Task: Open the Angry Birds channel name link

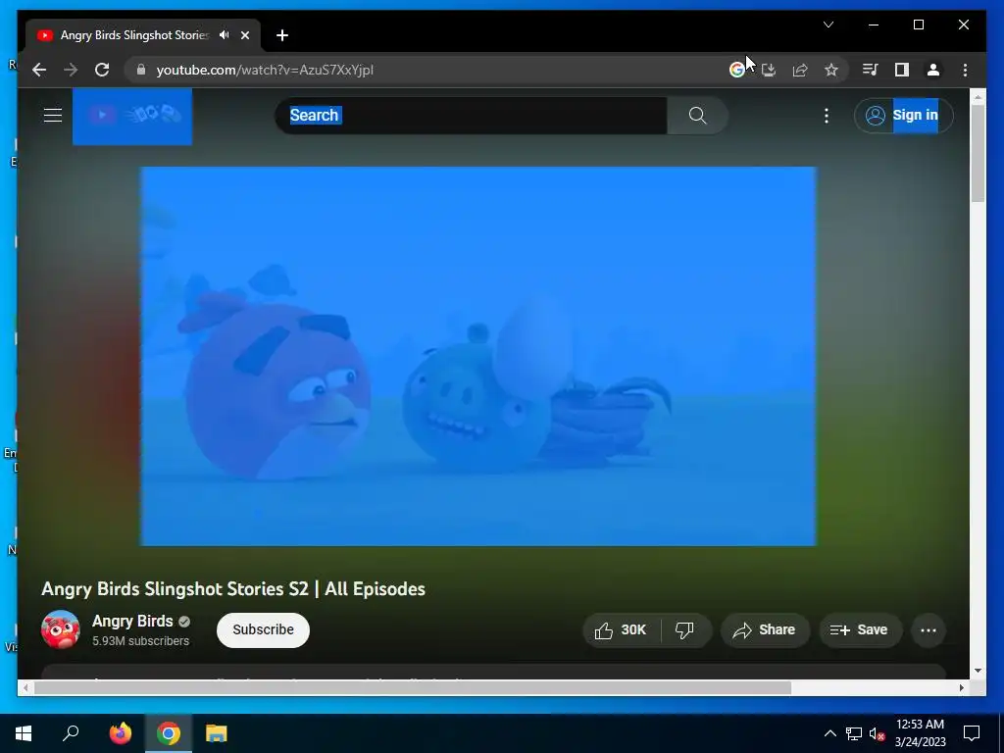Action: tap(132, 621)
